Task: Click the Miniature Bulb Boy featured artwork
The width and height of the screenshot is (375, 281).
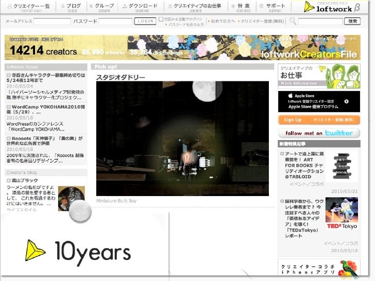Action: click(x=182, y=138)
